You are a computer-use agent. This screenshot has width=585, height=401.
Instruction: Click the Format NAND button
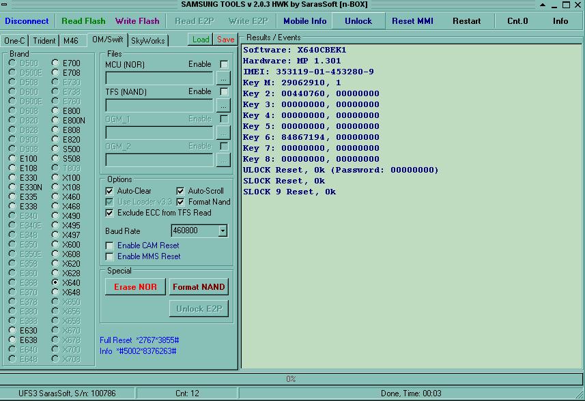199,287
